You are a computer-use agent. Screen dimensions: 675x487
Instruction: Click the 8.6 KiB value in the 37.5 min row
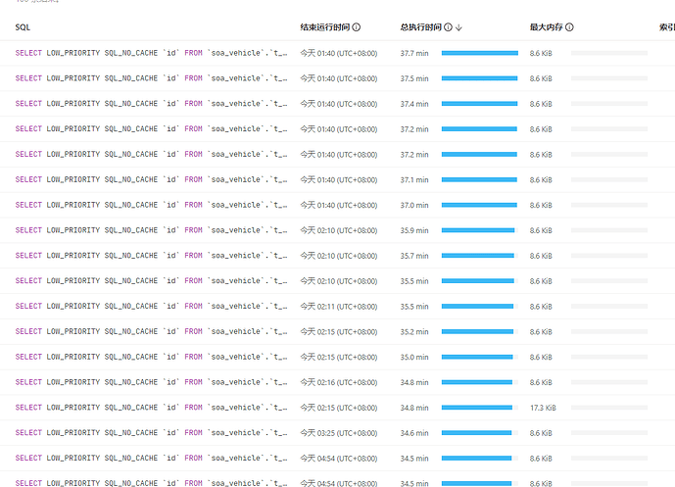coord(541,78)
